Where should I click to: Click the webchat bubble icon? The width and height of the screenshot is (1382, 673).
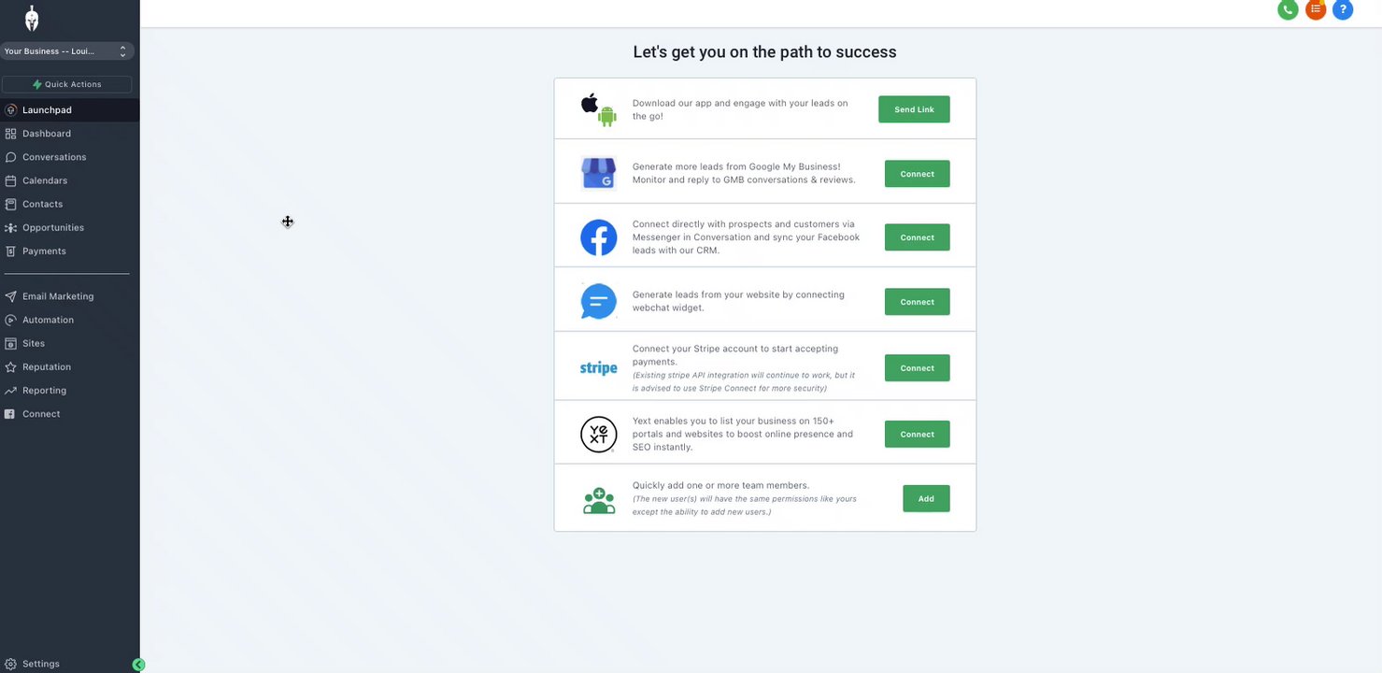coord(599,302)
